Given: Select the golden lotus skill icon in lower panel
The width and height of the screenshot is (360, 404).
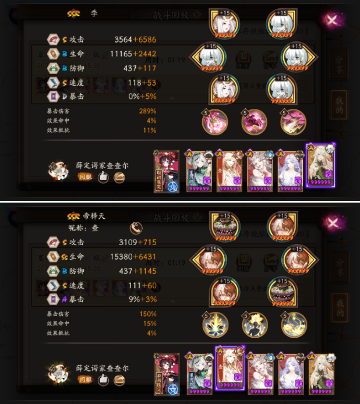Looking at the screenshot, I should [216, 325].
